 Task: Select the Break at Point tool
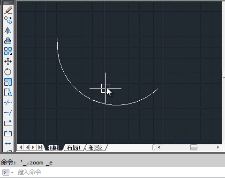(8, 123)
